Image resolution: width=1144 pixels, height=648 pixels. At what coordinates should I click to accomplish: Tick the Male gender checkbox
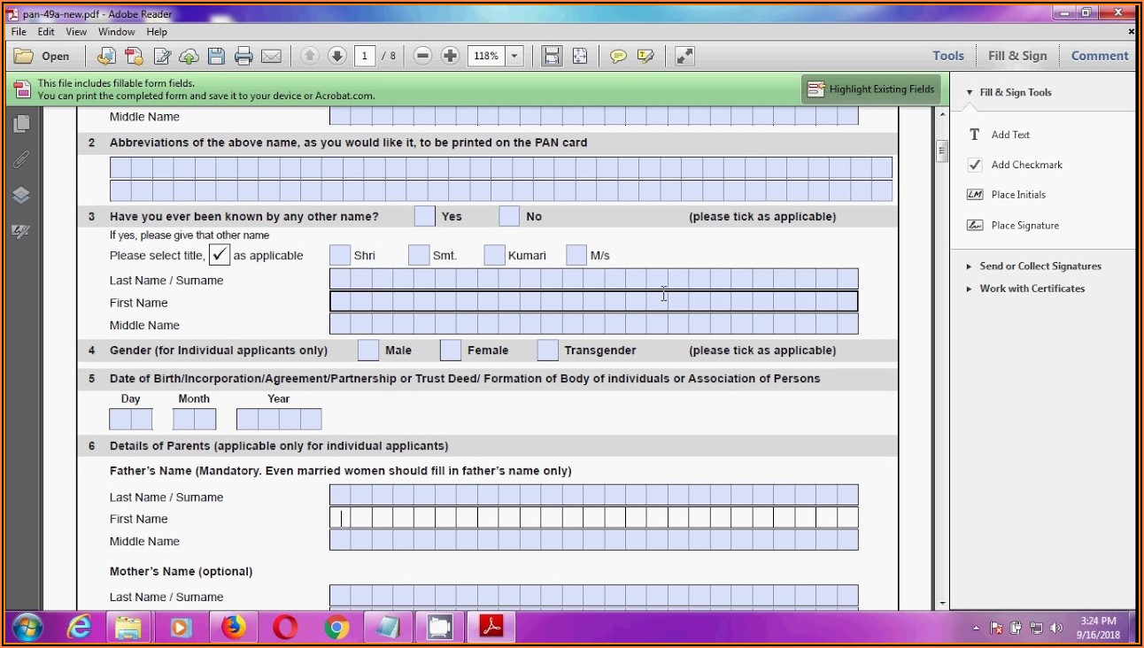[368, 351]
